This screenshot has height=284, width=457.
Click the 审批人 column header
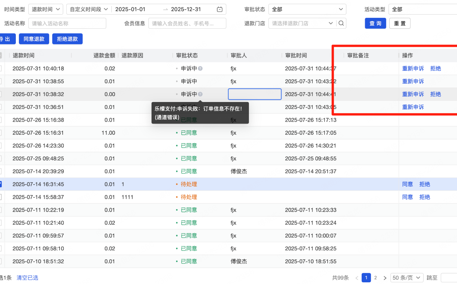pos(239,56)
